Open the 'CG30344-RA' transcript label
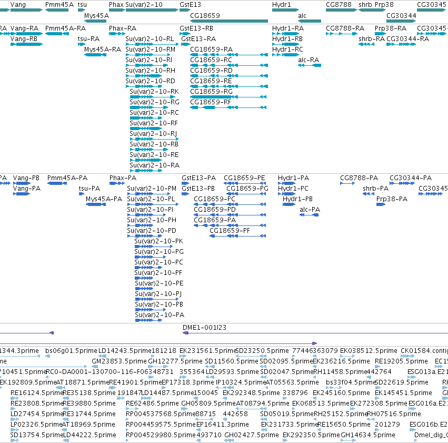 coord(407,39)
